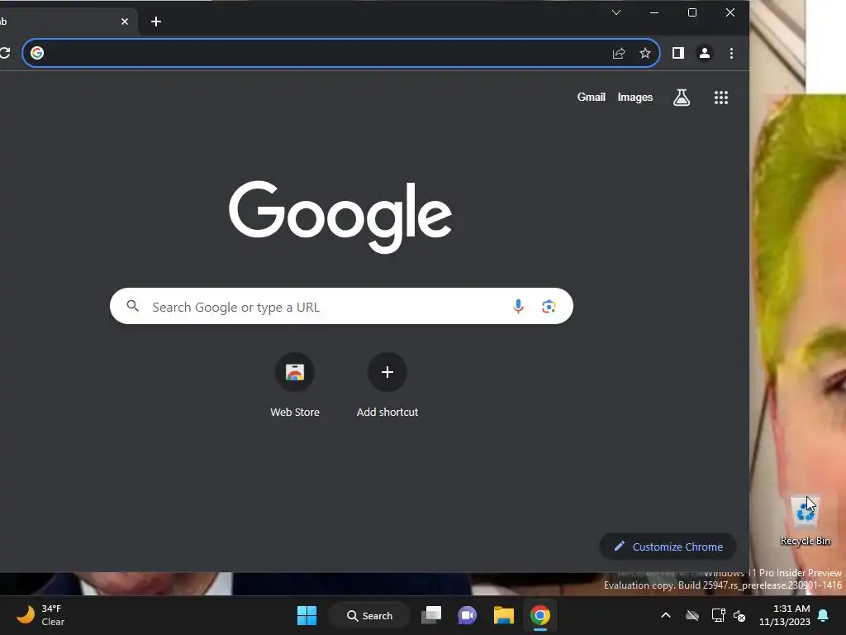Open Chrome's side panel
Viewport: 846px width, 635px height.
(x=678, y=53)
